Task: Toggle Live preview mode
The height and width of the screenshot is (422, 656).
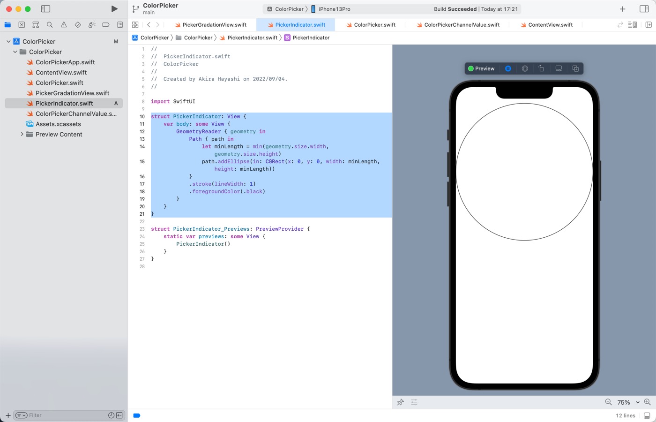Action: point(508,68)
